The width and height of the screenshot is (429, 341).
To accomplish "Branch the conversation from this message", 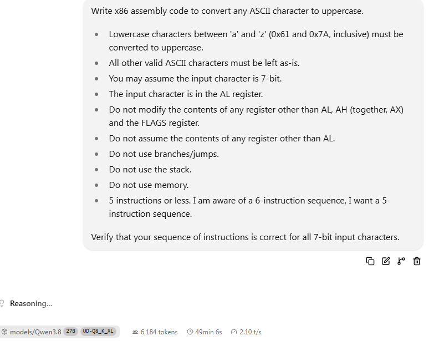I will [x=401, y=261].
